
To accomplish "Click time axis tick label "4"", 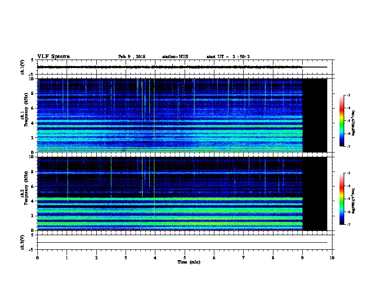I will (155, 258).
